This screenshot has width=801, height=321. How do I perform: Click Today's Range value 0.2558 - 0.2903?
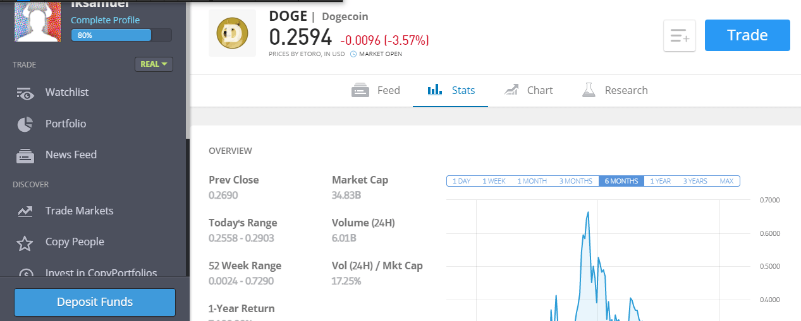click(241, 238)
